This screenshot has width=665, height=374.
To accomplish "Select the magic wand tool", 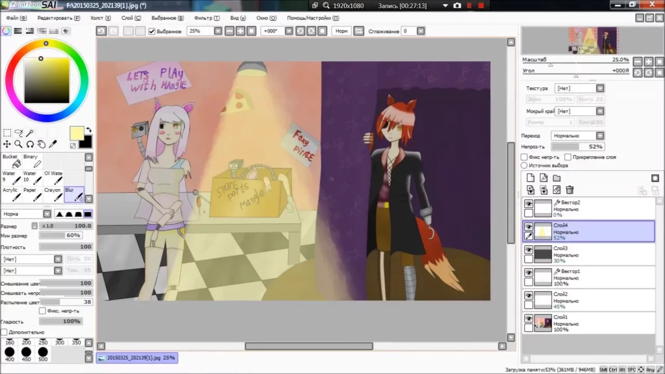I will [x=30, y=133].
